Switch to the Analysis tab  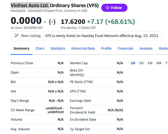(146, 49)
